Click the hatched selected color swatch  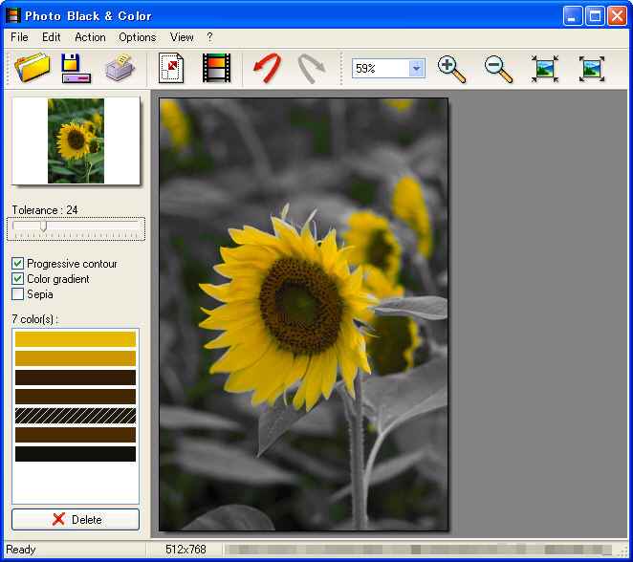point(76,416)
